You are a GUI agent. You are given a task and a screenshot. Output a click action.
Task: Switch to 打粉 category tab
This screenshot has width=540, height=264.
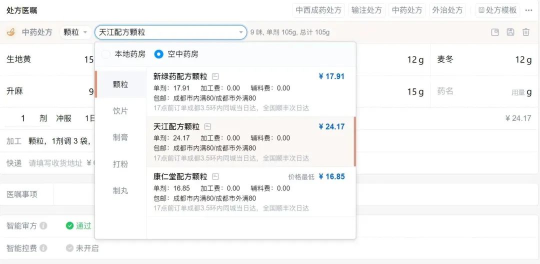point(120,164)
